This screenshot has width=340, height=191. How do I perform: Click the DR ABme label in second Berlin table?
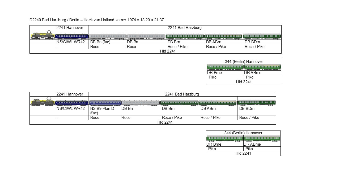(x=252, y=144)
